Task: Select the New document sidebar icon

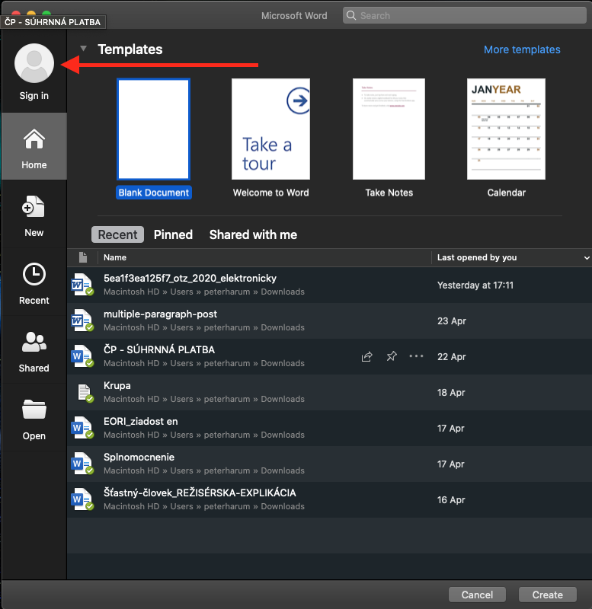Action: [x=34, y=215]
